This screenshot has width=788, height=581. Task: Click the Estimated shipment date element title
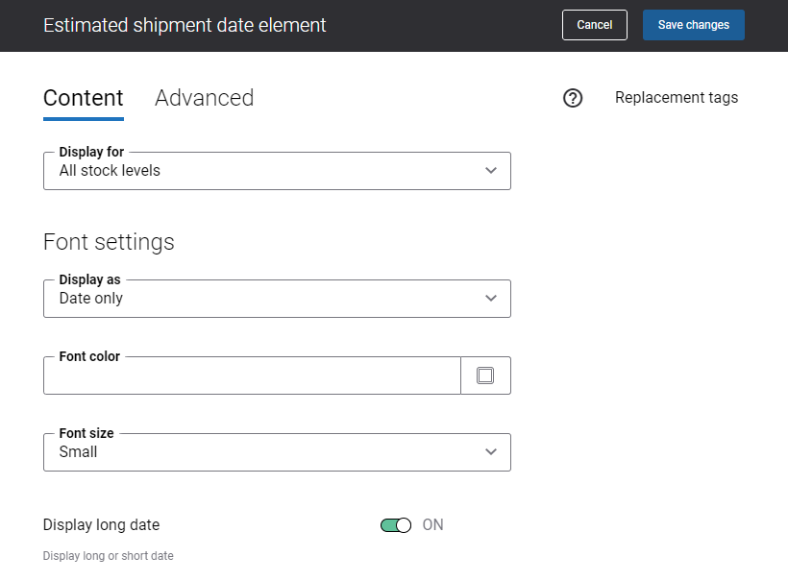185,25
